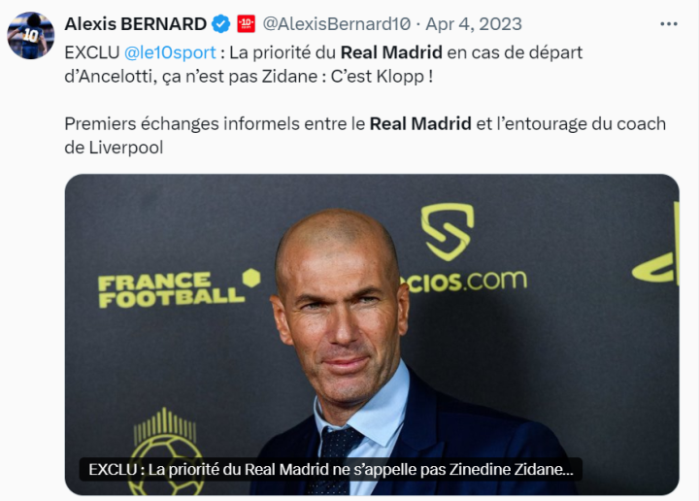Click the Alexis BERNARD display name

click(136, 24)
